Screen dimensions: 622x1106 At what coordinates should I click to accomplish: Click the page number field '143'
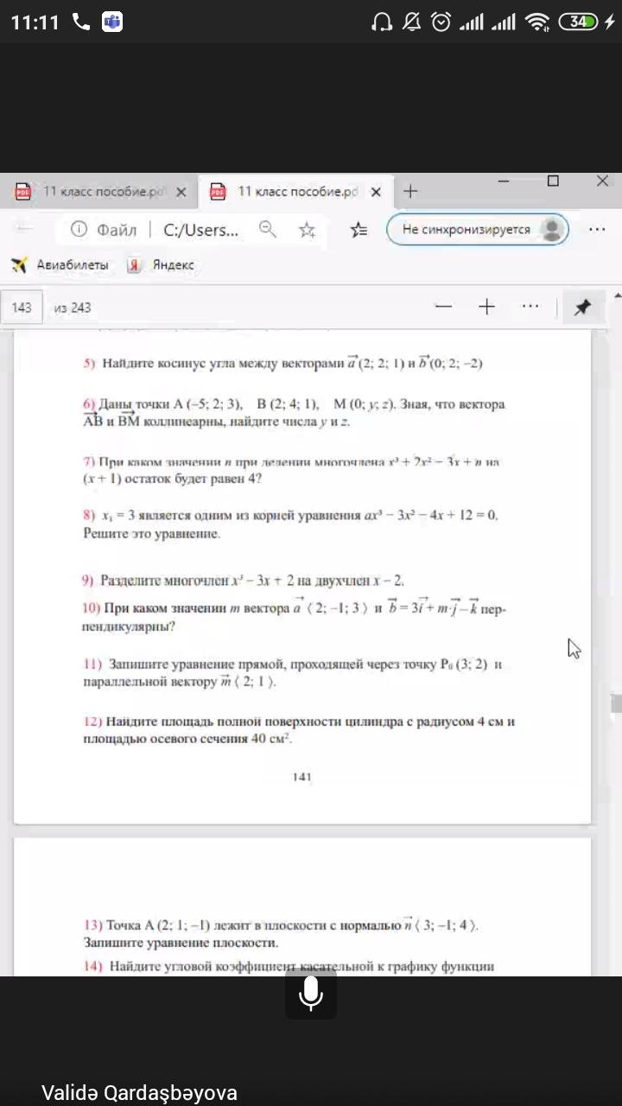[x=22, y=308]
